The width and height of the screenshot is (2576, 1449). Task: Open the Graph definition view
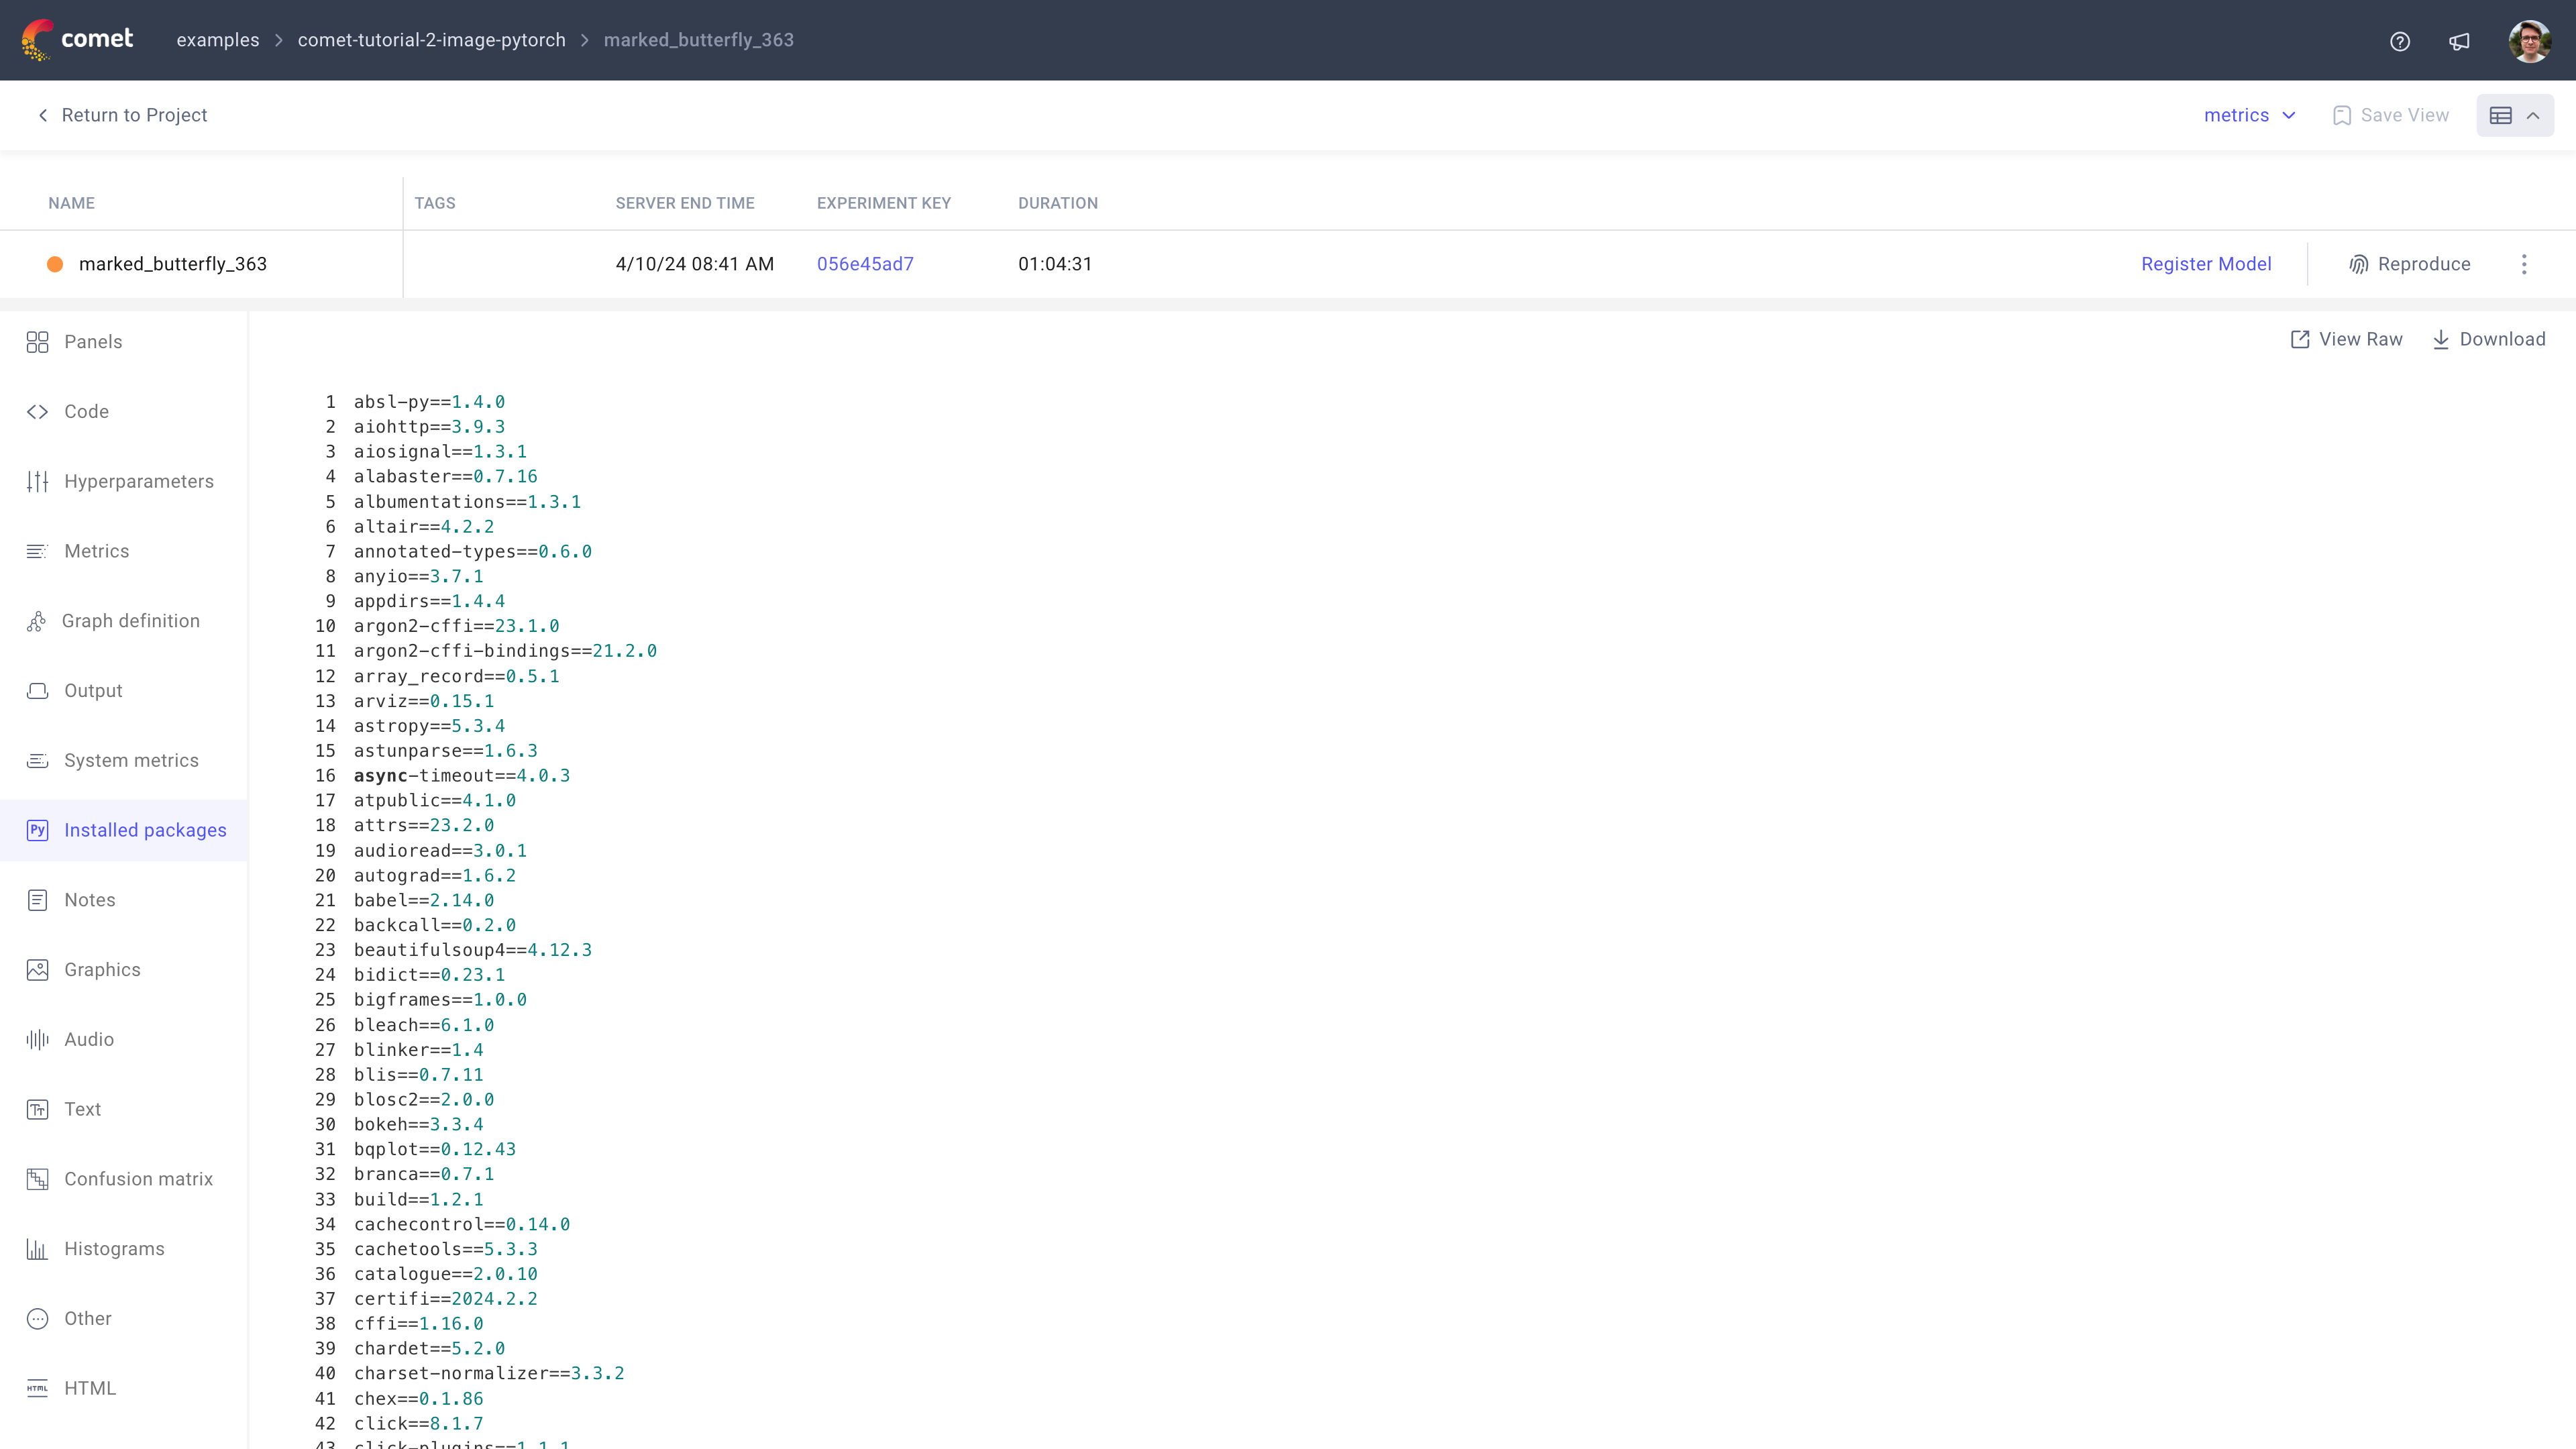[131, 620]
